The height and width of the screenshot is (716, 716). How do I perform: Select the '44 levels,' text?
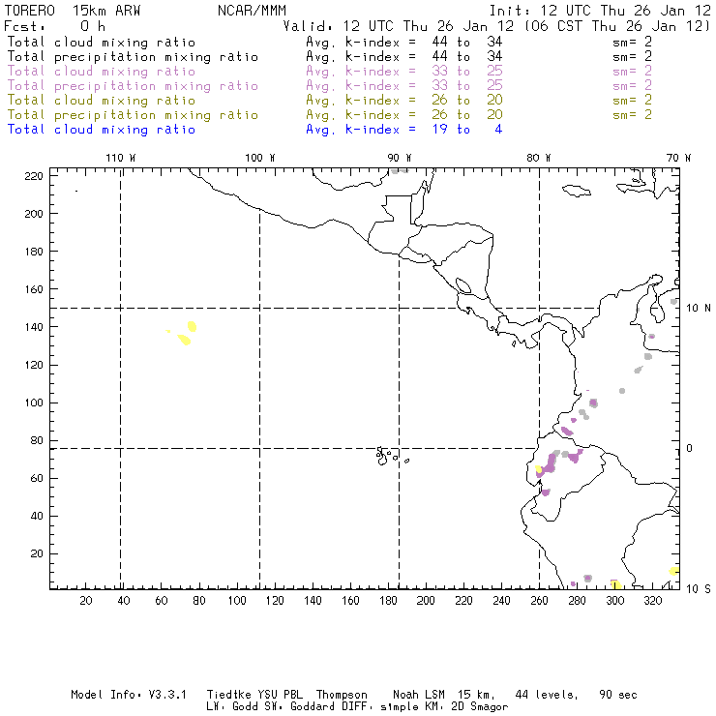coord(547,695)
